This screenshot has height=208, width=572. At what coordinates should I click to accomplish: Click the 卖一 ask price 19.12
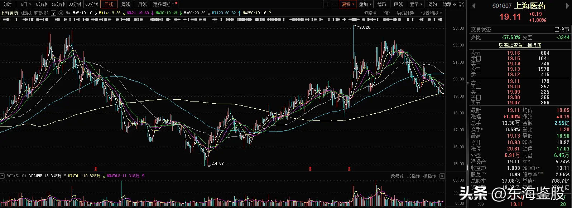(x=513, y=74)
